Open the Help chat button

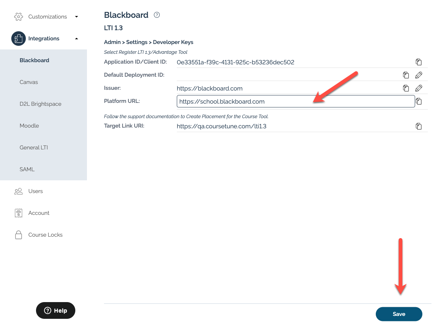(x=56, y=310)
